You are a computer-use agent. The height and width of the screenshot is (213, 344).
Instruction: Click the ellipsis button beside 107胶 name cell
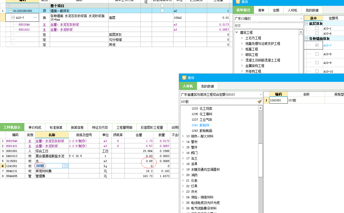tap(65, 165)
